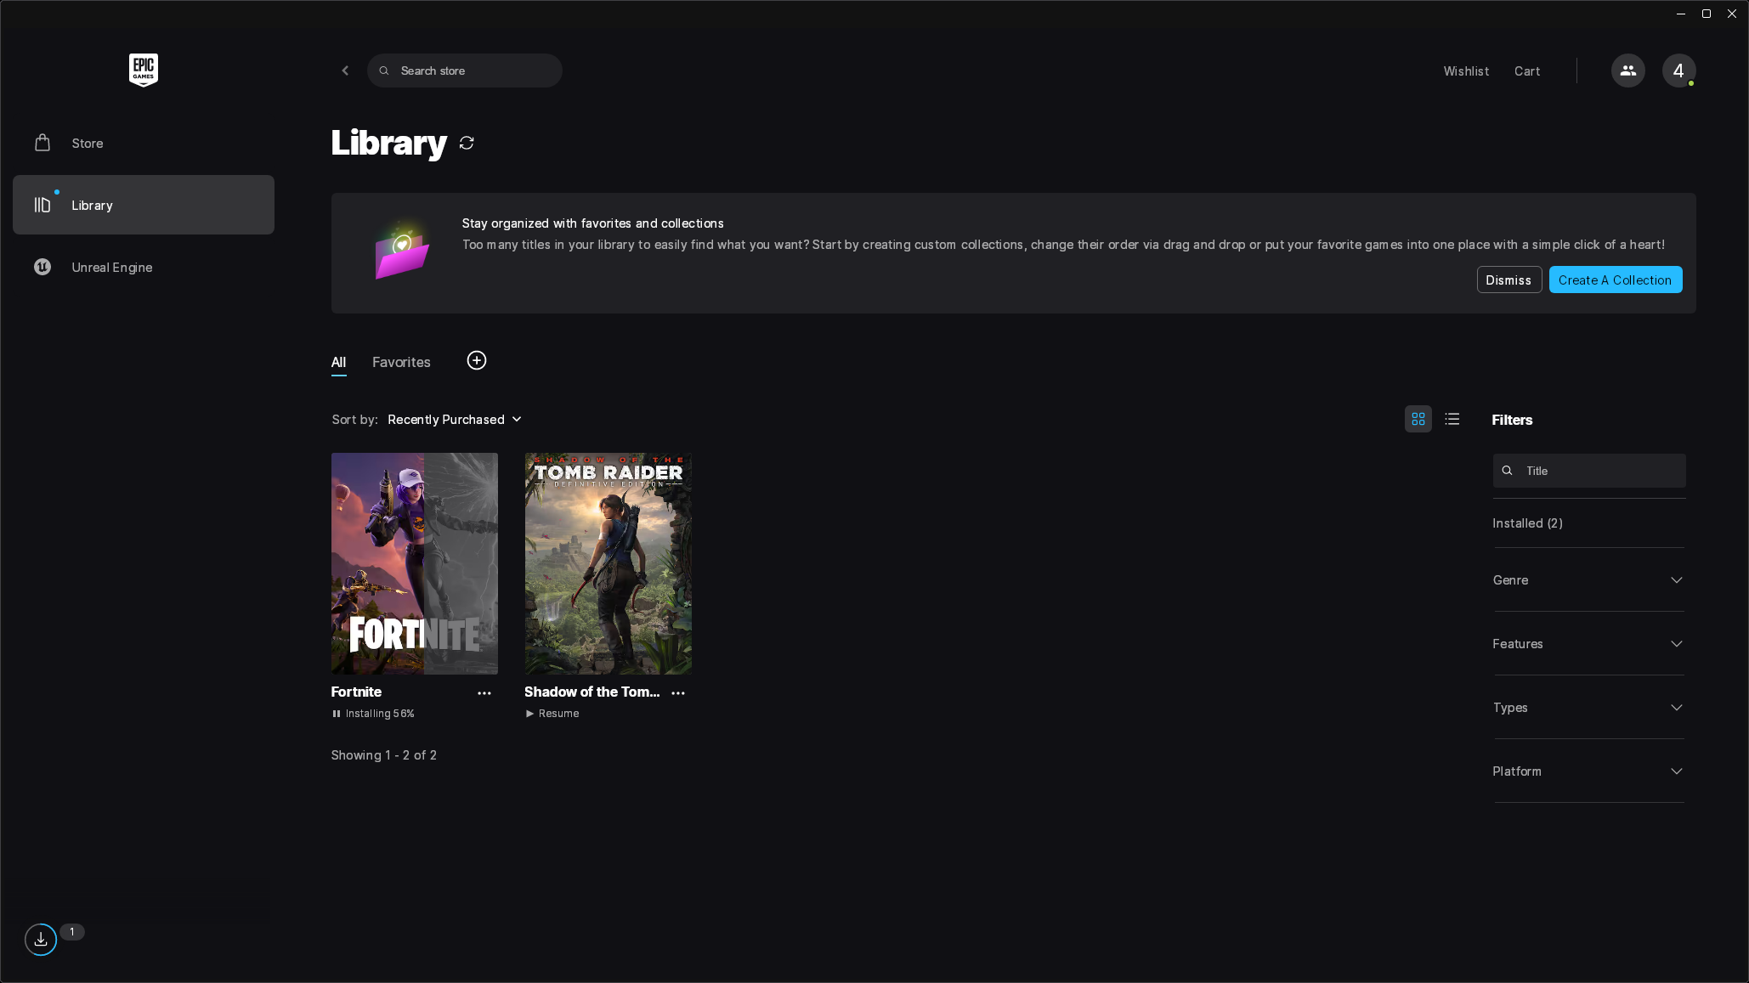Click the Store bag icon
The width and height of the screenshot is (1749, 983).
pos(42,143)
